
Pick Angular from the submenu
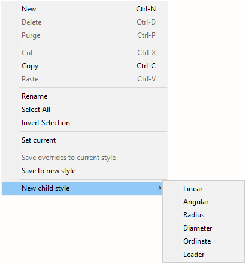204,202
